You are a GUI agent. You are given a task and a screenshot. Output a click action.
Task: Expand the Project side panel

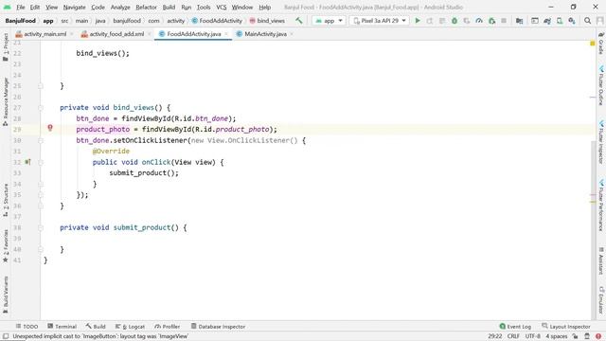pyautogui.click(x=6, y=47)
